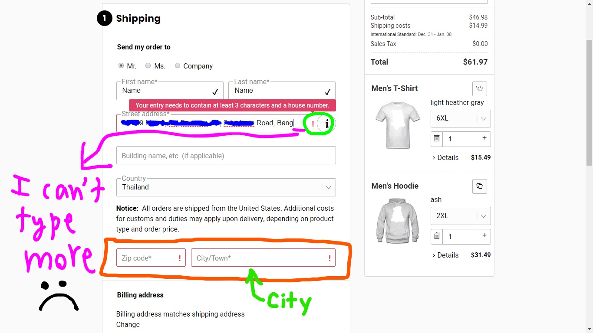593x333 pixels.
Task: Increase Men's Hoodie quantity with plus
Action: coord(484,236)
